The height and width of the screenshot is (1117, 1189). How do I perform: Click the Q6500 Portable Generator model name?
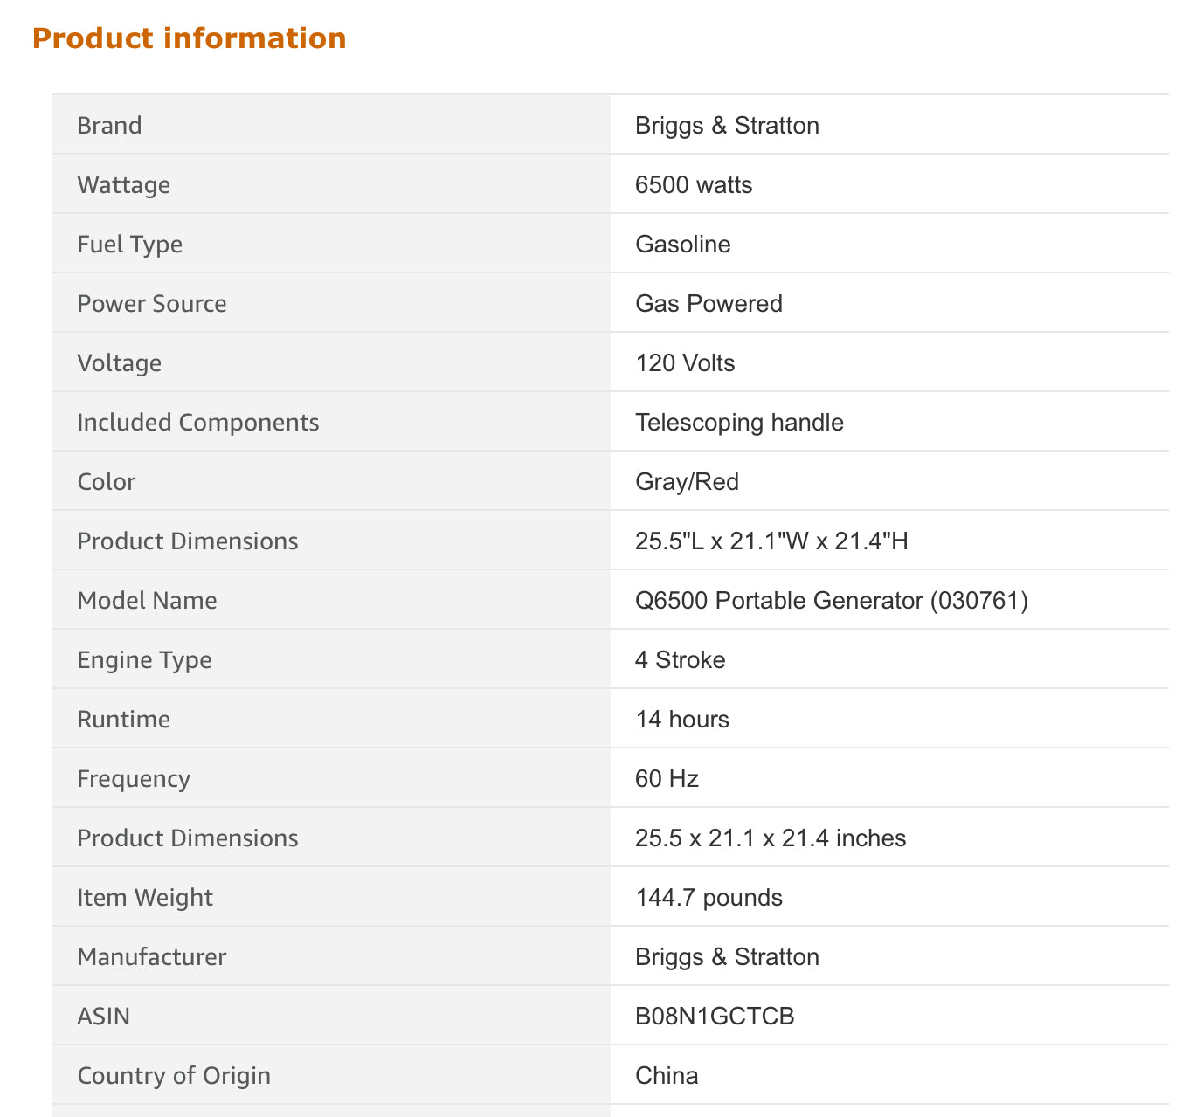[831, 601]
